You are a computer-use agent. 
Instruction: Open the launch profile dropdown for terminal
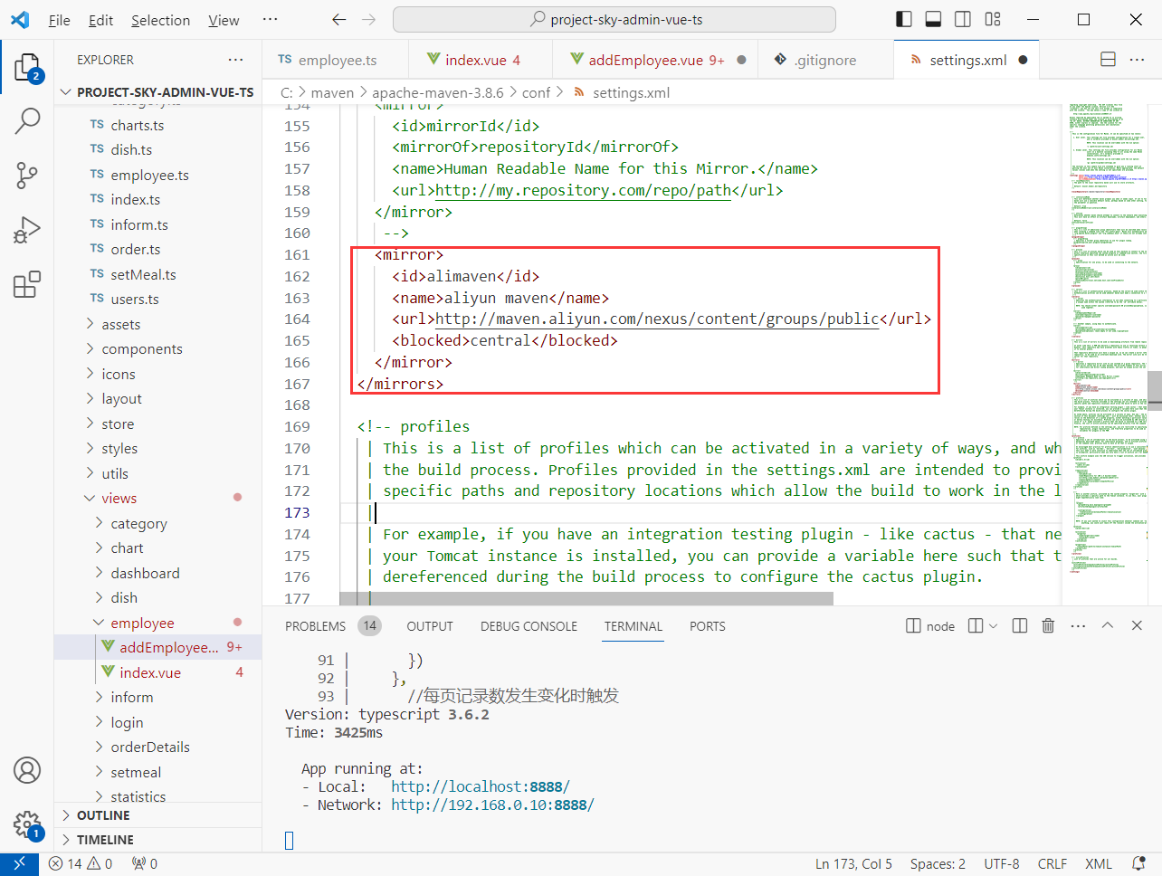pyautogui.click(x=993, y=625)
